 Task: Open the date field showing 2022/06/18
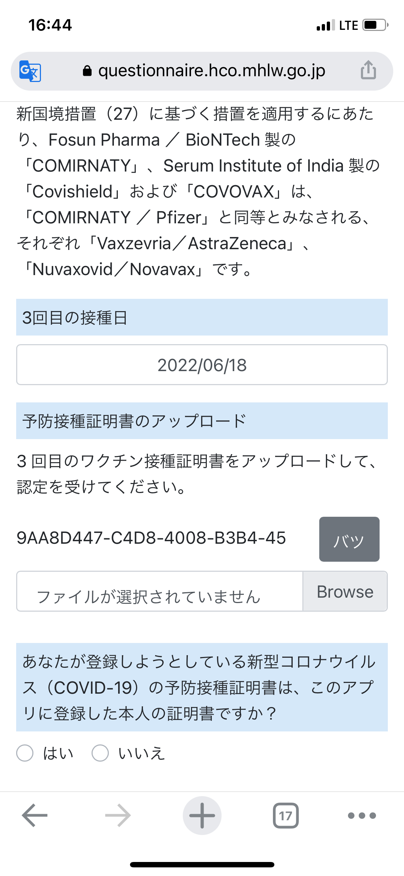[202, 365]
